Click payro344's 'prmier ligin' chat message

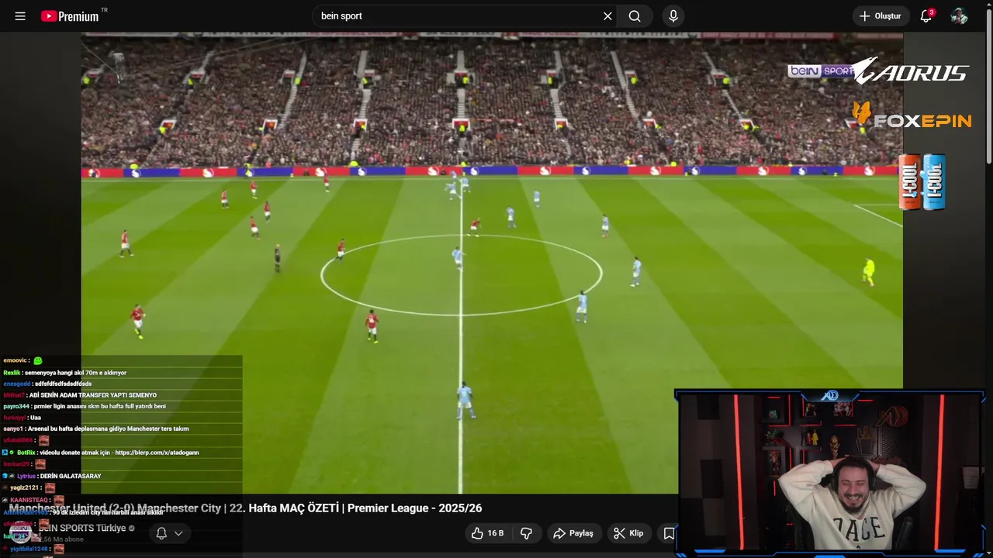click(85, 406)
